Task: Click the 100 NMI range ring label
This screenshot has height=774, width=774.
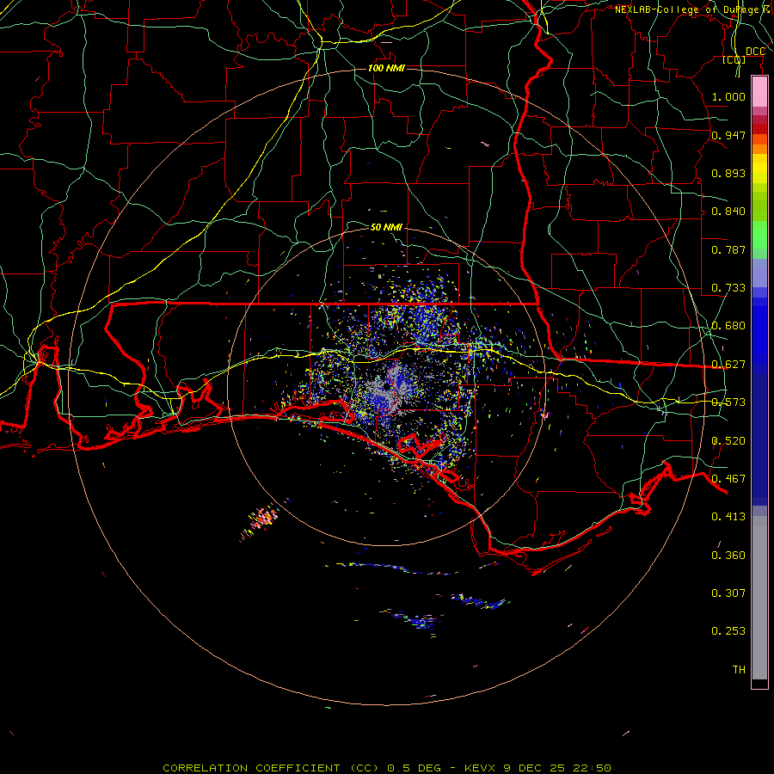Action: tap(386, 68)
